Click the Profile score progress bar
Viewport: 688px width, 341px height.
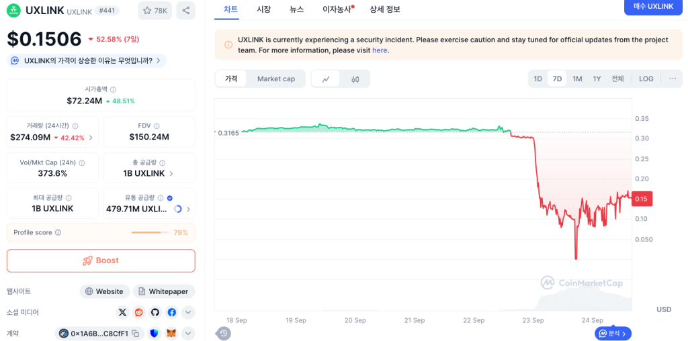point(150,233)
